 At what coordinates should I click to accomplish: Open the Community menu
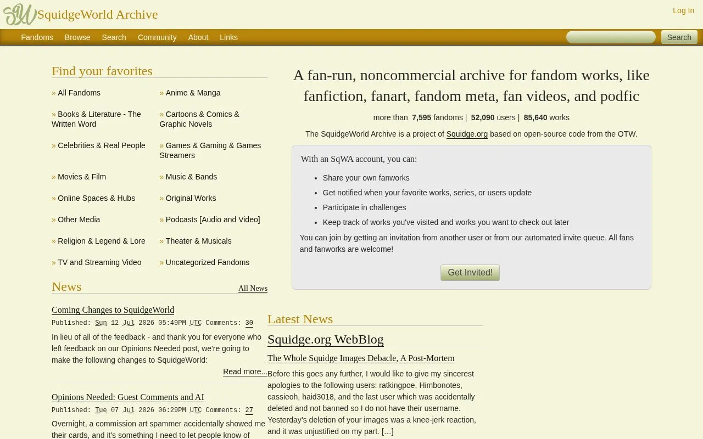point(157,37)
